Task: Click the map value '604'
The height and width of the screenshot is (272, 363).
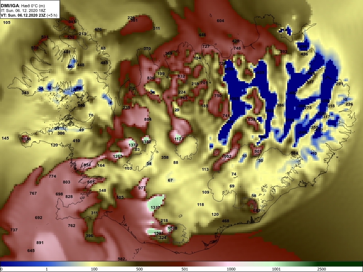Action: click(220, 21)
